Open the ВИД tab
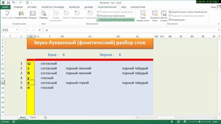This screenshot has height=124, width=221. [124, 7]
